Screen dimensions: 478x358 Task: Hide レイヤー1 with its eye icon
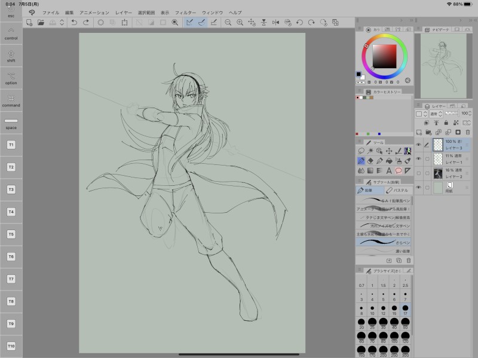click(x=418, y=159)
